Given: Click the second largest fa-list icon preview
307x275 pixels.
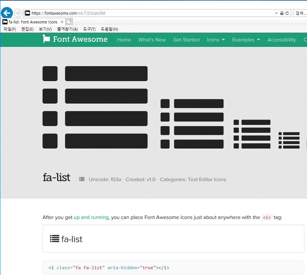Looking at the screenshot, I should click(x=192, y=124).
